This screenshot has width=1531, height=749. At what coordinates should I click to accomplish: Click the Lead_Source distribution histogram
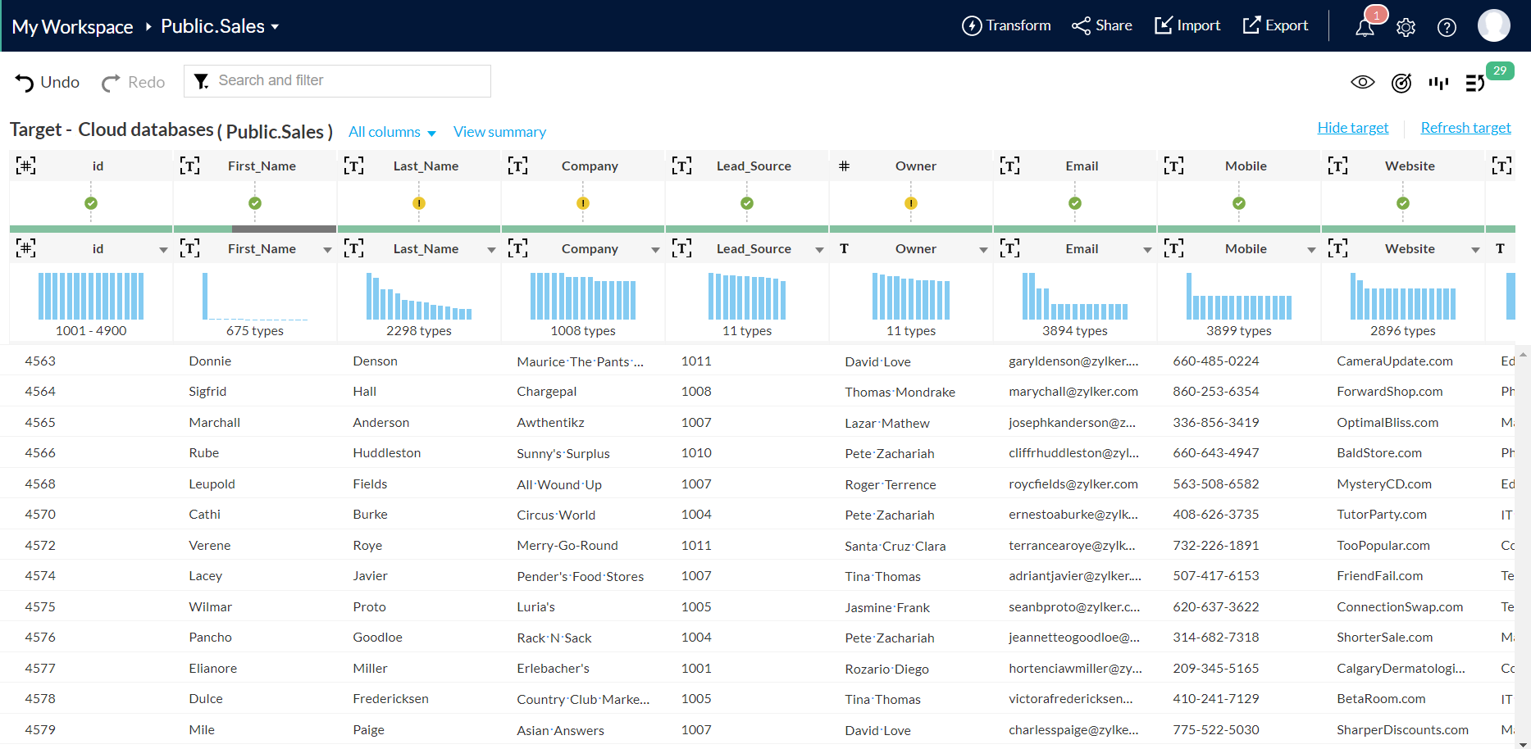click(x=747, y=297)
